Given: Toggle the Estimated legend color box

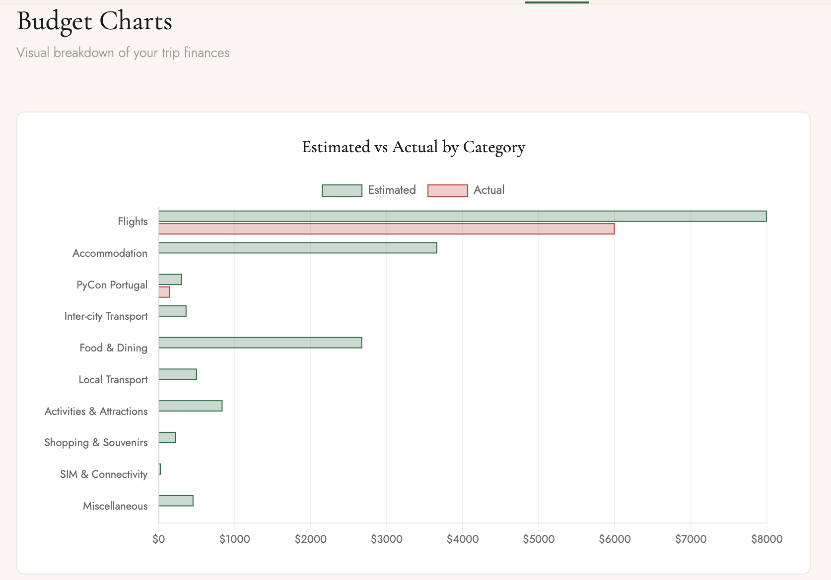Looking at the screenshot, I should 342,191.
